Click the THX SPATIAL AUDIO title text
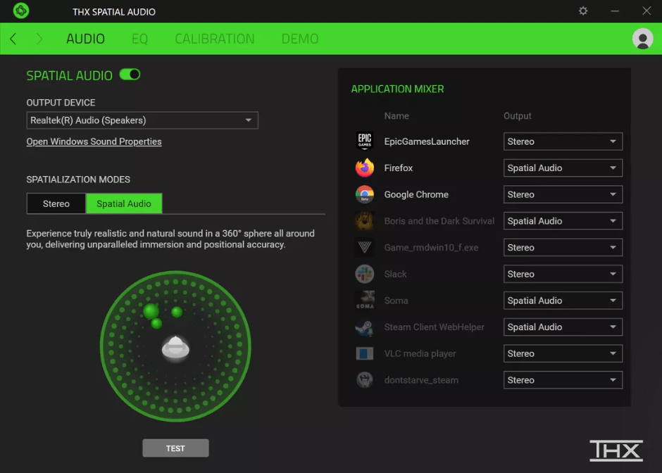The height and width of the screenshot is (473, 662). click(x=114, y=12)
